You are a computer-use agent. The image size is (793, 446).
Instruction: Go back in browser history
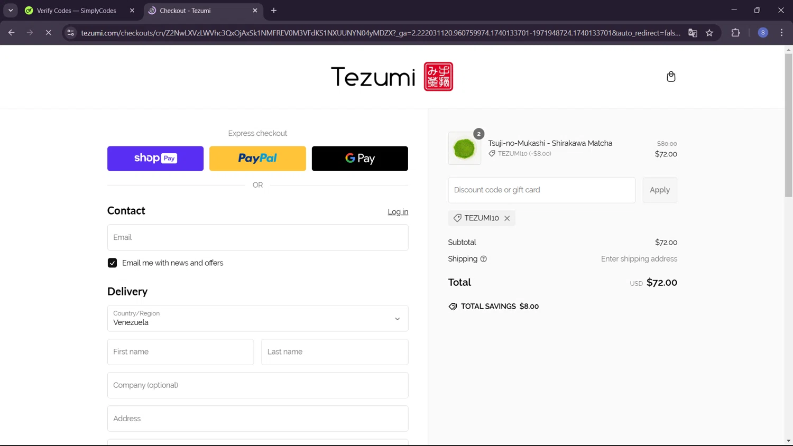12,33
